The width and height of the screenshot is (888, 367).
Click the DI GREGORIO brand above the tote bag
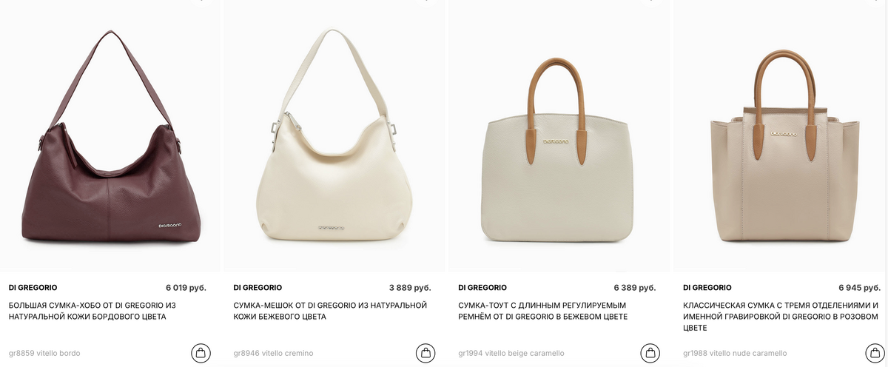(x=482, y=287)
